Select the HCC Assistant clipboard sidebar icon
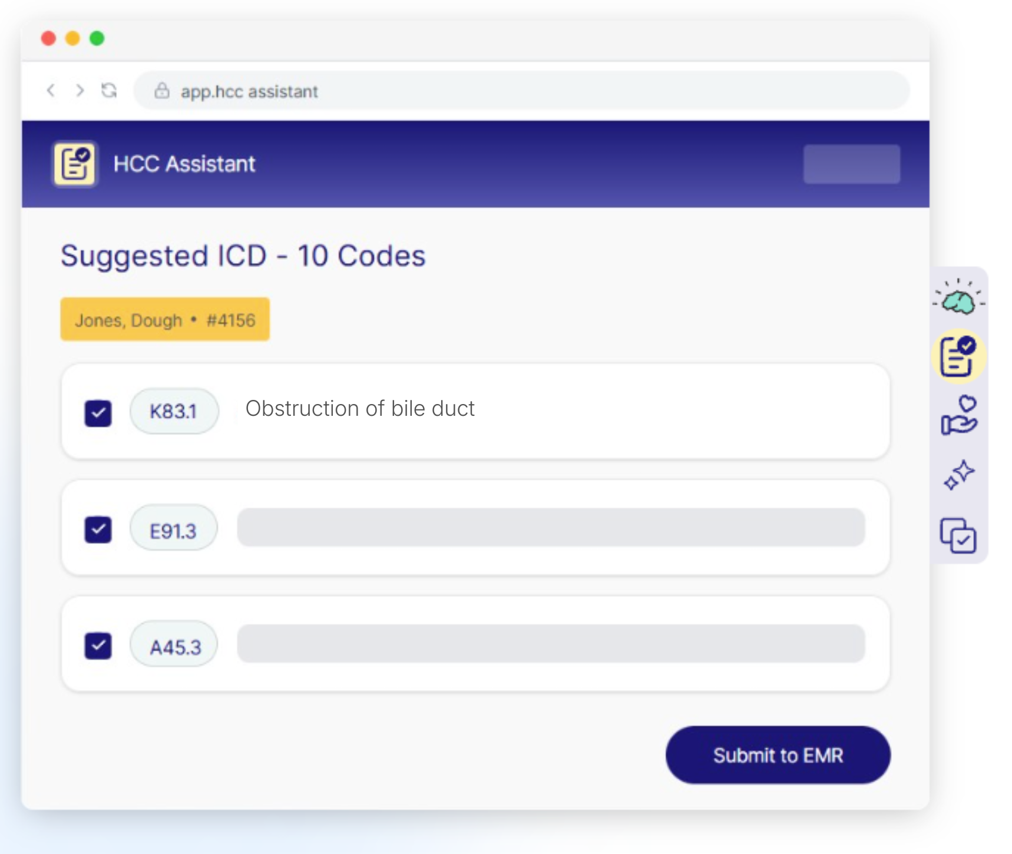 (x=958, y=356)
